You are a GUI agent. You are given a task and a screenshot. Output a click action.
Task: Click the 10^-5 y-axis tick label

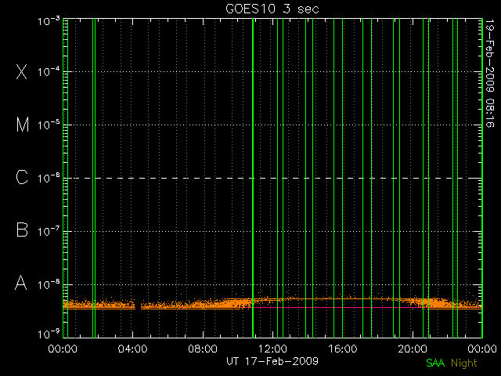pyautogui.click(x=49, y=125)
